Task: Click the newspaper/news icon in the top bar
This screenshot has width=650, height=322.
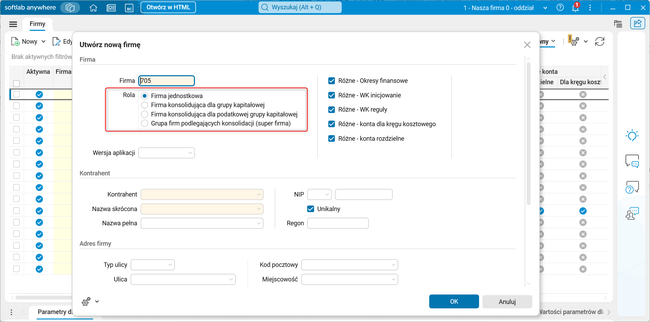Action: pos(111,7)
